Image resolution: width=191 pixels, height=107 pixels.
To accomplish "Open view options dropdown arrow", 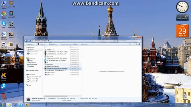I will pyautogui.click(x=132, y=44).
